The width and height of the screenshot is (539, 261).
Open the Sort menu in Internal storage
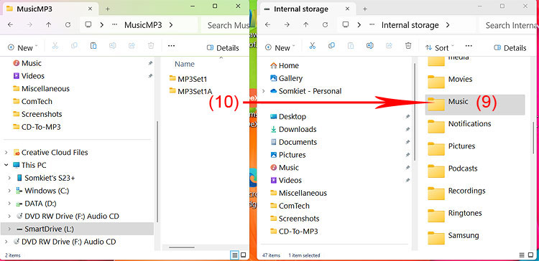[440, 47]
